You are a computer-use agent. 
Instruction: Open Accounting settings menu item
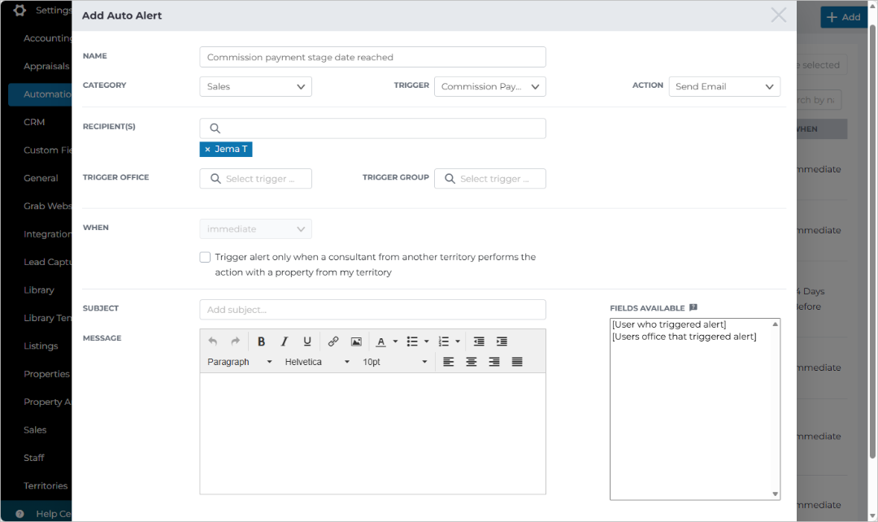click(48, 38)
